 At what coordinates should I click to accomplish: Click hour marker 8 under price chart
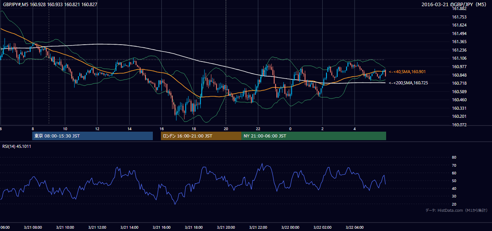click(x=33, y=129)
